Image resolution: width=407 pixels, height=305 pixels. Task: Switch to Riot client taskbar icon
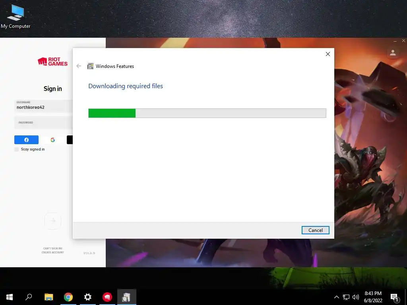pos(107,297)
